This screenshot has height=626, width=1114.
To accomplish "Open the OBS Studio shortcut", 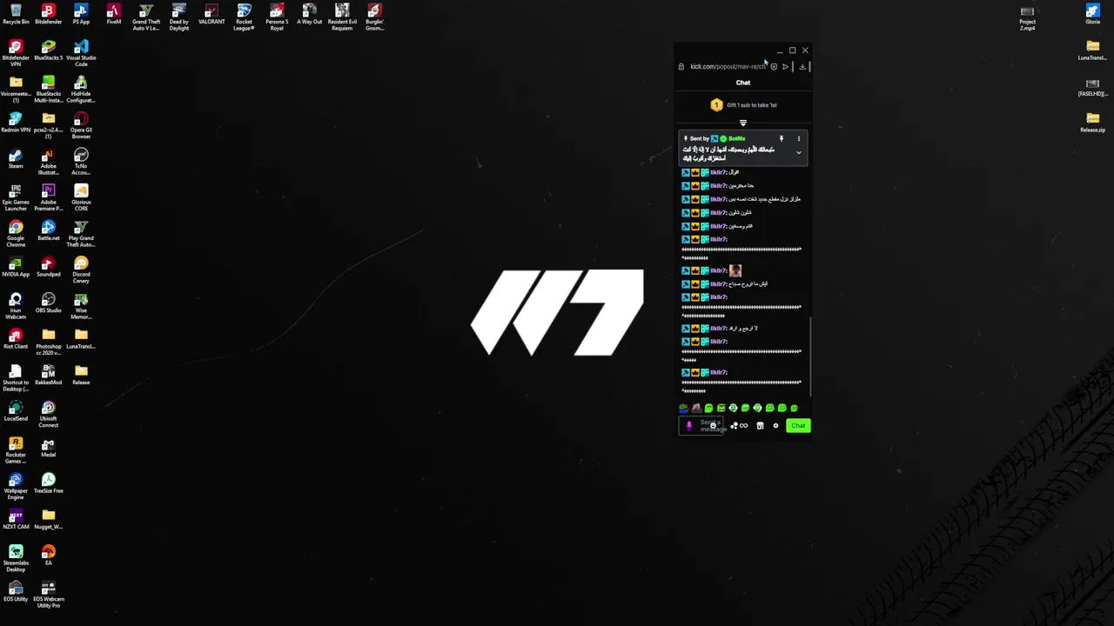I will point(48,303).
